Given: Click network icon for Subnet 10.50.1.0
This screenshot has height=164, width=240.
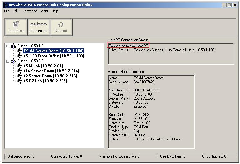Looking at the screenshot, I should tap(13, 46).
